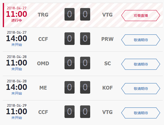The height and width of the screenshot is (125, 164).
Task: Click 敬请期待 button for OMD vs SC
Action: click(141, 64)
